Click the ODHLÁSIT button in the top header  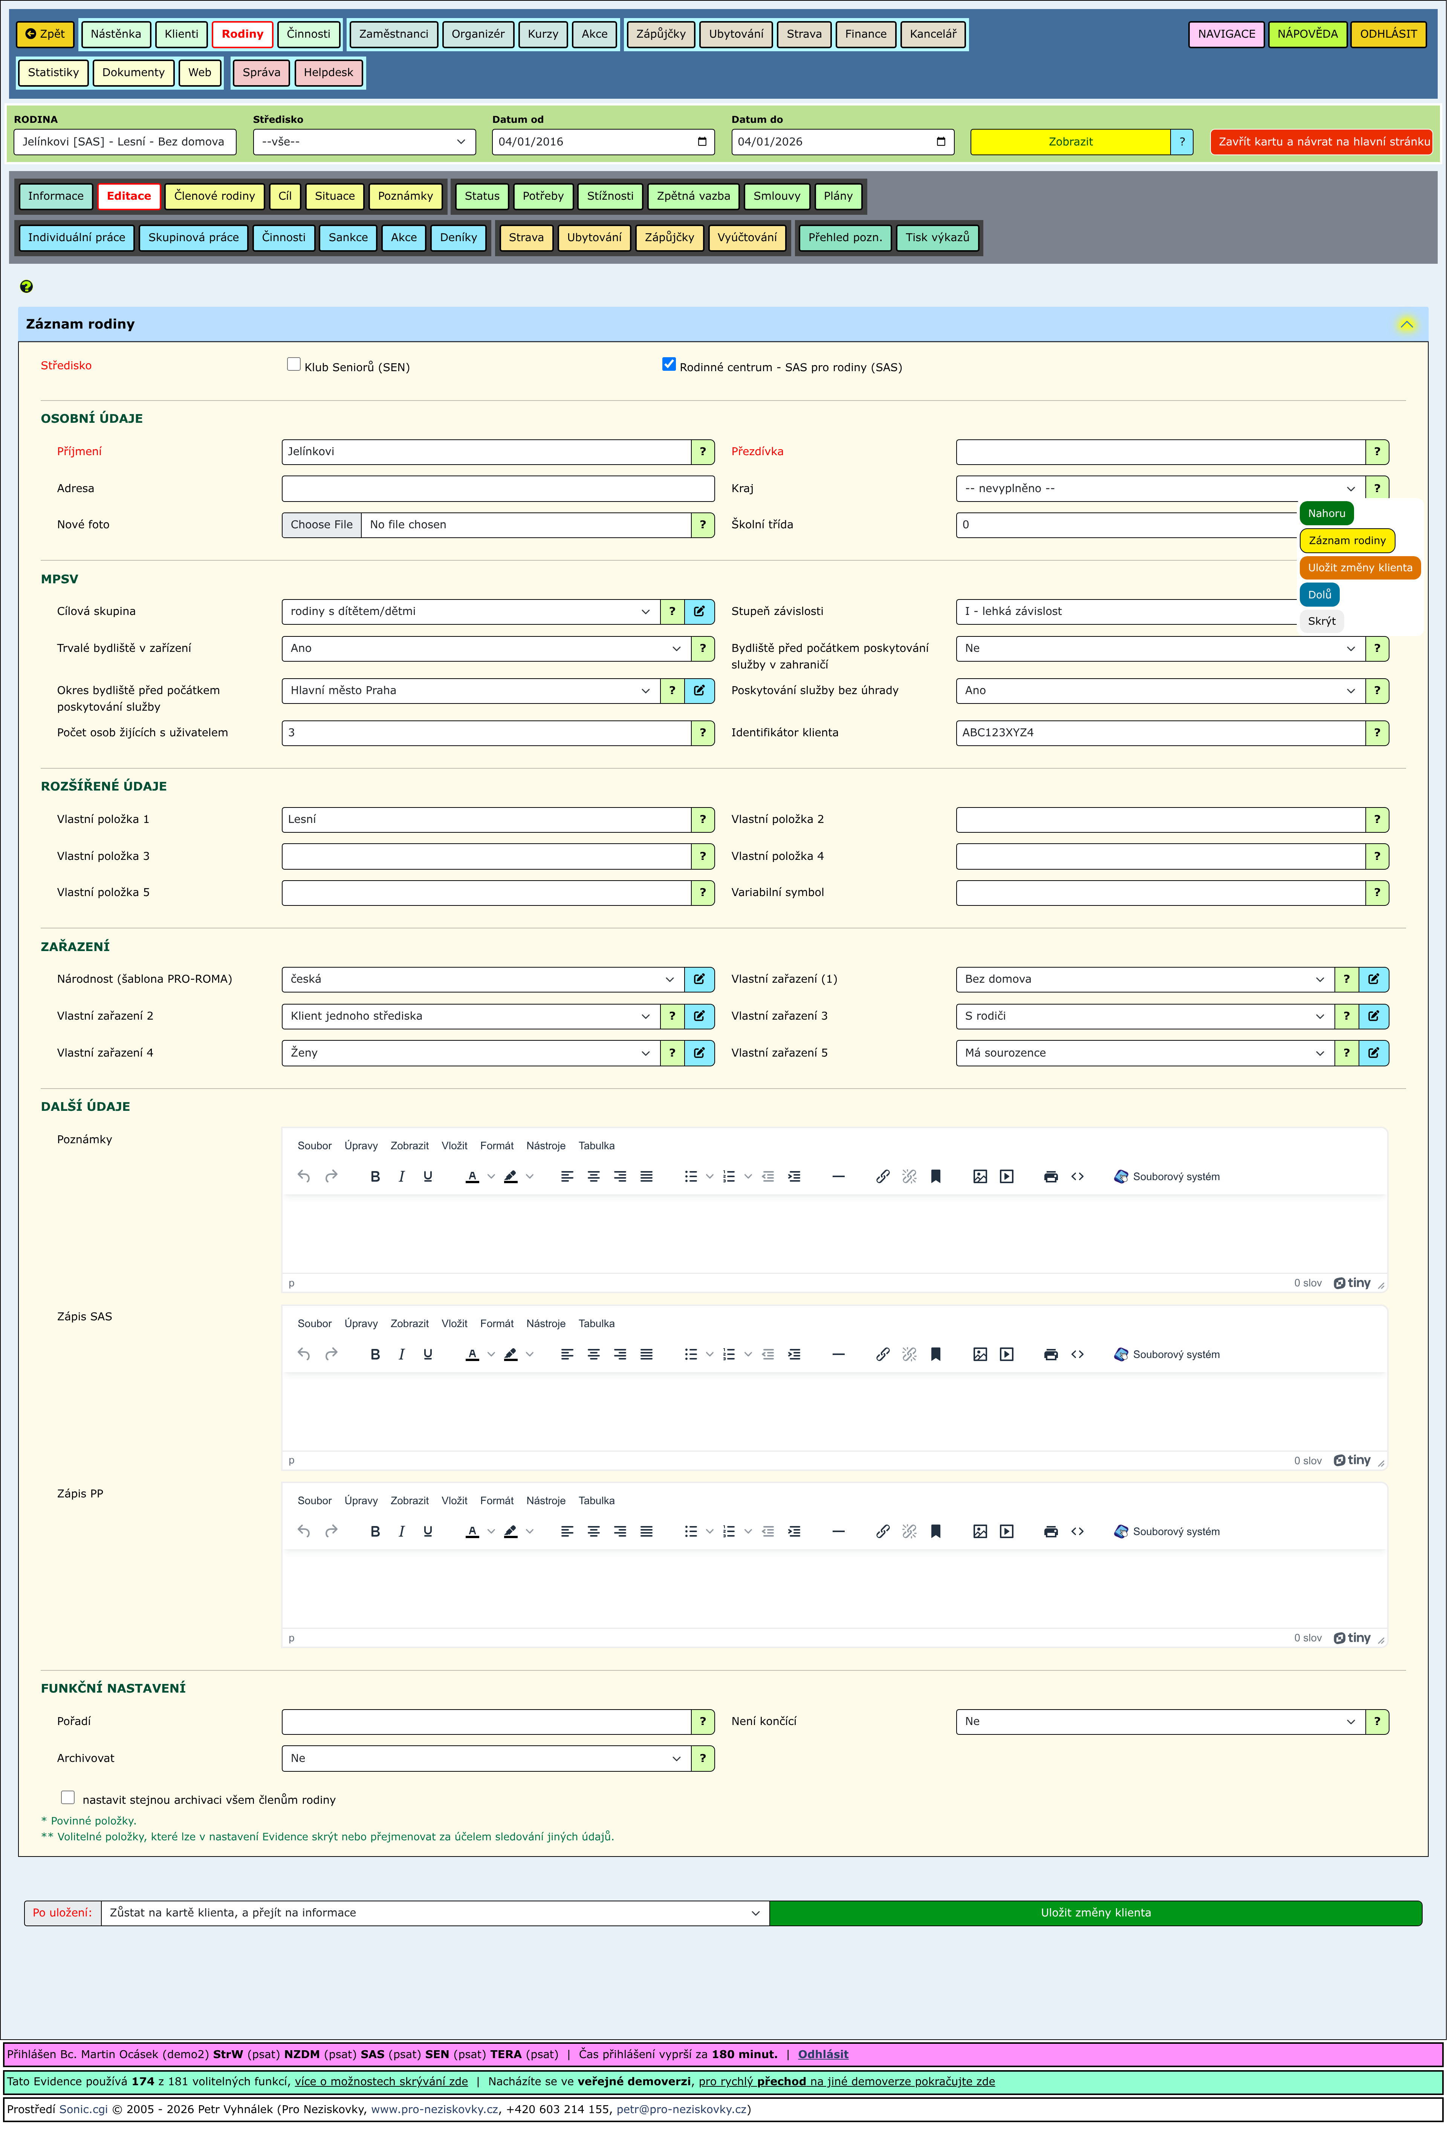[x=1389, y=34]
